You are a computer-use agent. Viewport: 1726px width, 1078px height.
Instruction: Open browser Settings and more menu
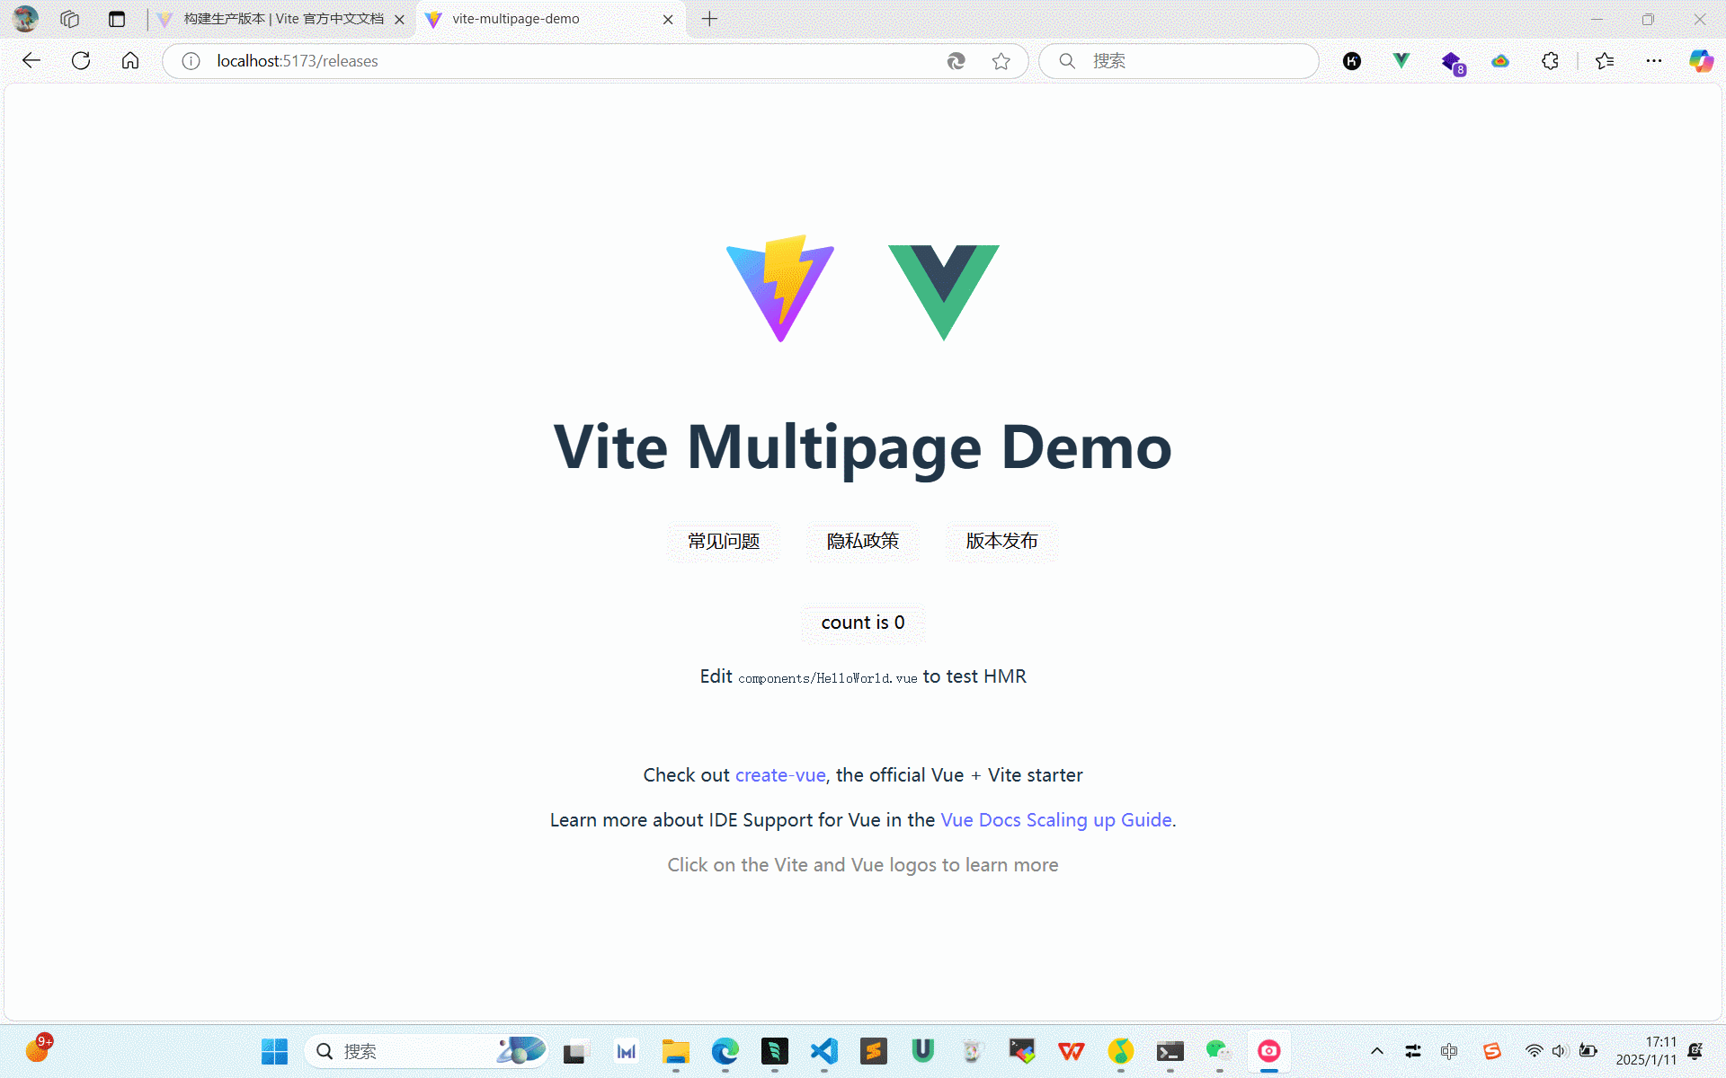point(1654,61)
